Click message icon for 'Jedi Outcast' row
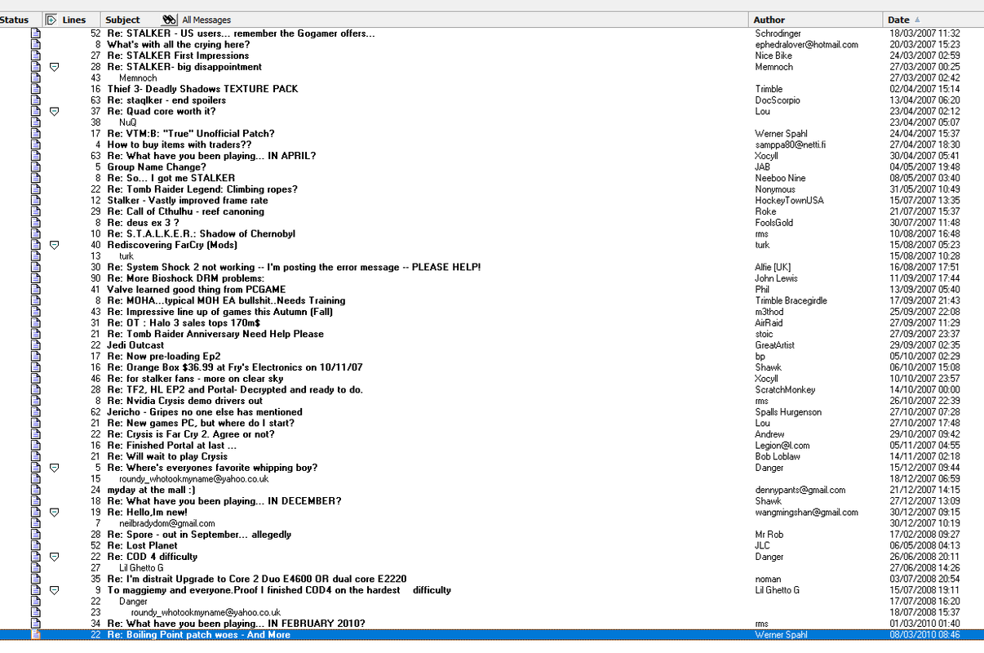Screen dimensions: 984x653 (x=35, y=345)
